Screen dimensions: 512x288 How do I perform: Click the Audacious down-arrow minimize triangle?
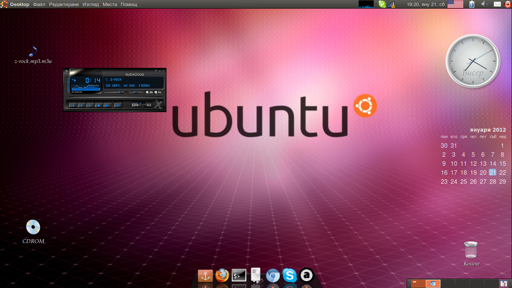(x=156, y=70)
